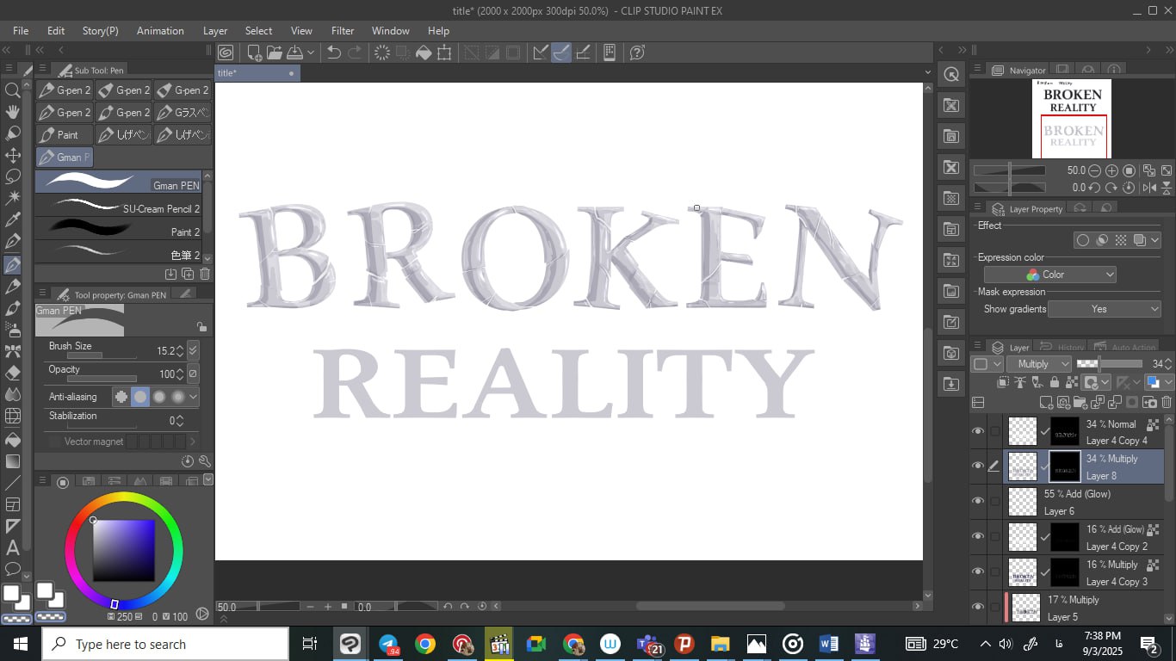Toggle visibility of Layer 4 Copy 4
The width and height of the screenshot is (1176, 661).
click(978, 431)
